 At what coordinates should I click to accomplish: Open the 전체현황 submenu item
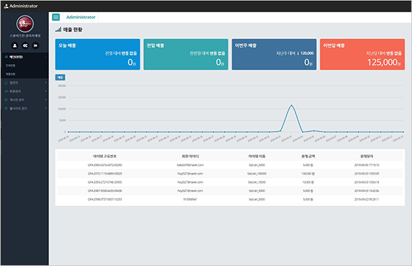[x=10, y=65]
